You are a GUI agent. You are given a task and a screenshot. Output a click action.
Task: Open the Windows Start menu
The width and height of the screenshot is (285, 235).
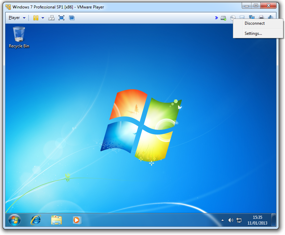pyautogui.click(x=14, y=220)
